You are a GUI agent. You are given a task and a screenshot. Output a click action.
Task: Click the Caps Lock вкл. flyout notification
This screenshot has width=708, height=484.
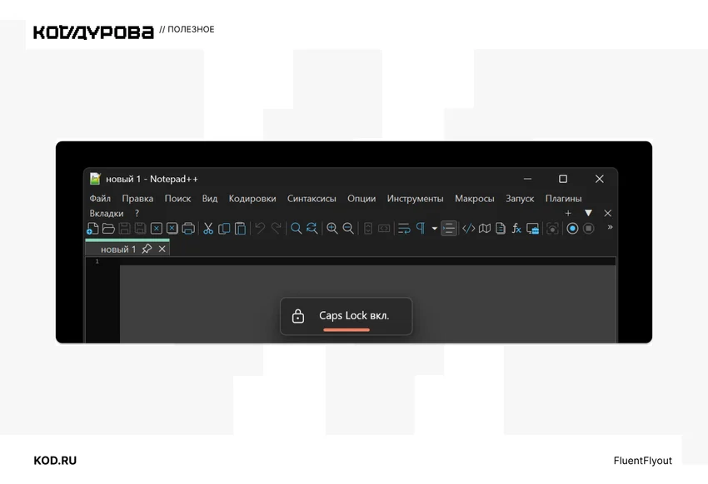346,316
